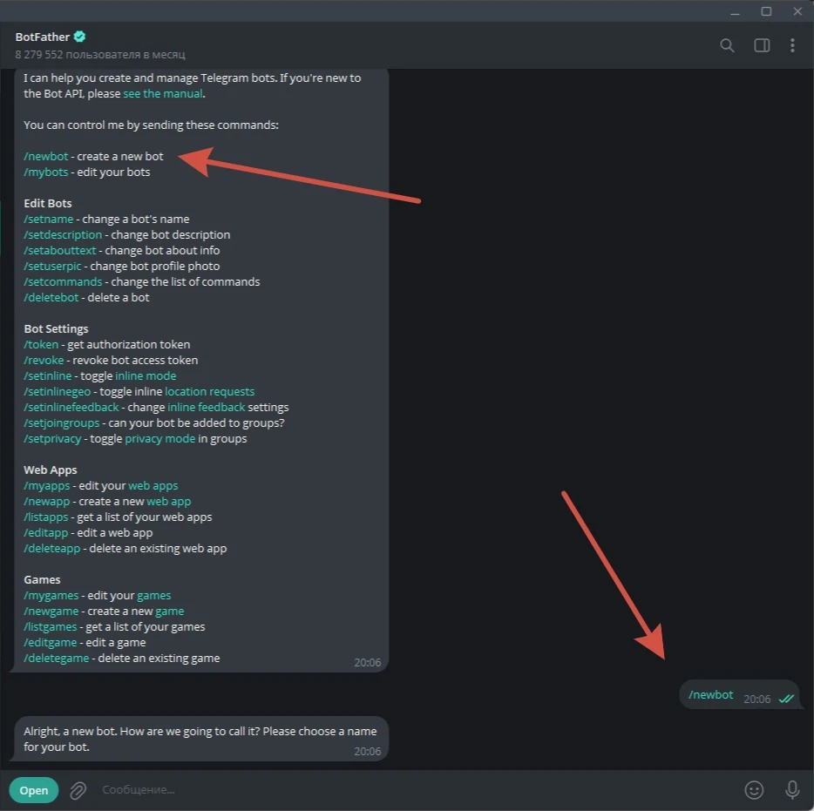Viewport: 814px width, 811px height.
Task: Click the /token command link
Action: [41, 345]
